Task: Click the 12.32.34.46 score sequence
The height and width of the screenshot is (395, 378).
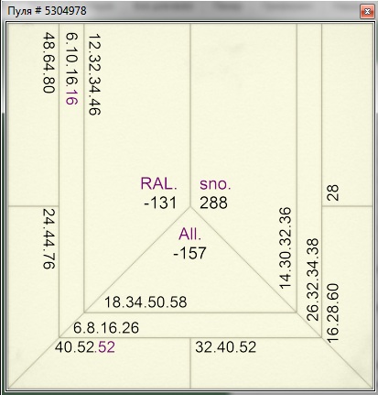Action: click(x=94, y=74)
